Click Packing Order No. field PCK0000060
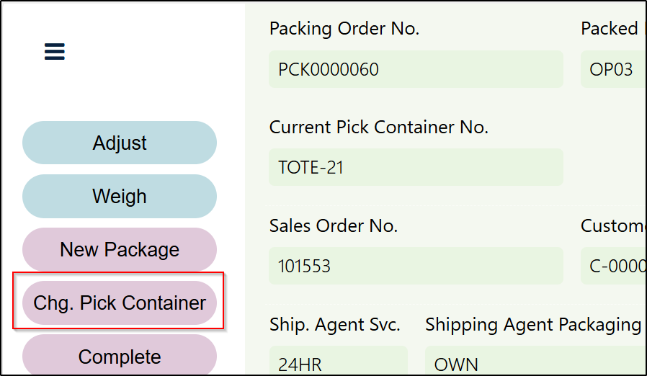This screenshot has height=376, width=647. tap(416, 69)
